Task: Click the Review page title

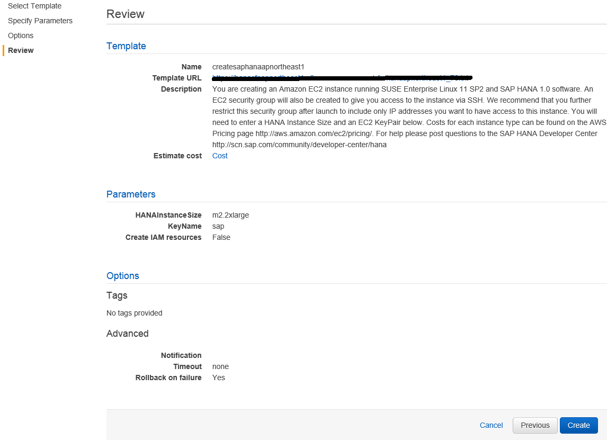Action: pyautogui.click(x=126, y=14)
